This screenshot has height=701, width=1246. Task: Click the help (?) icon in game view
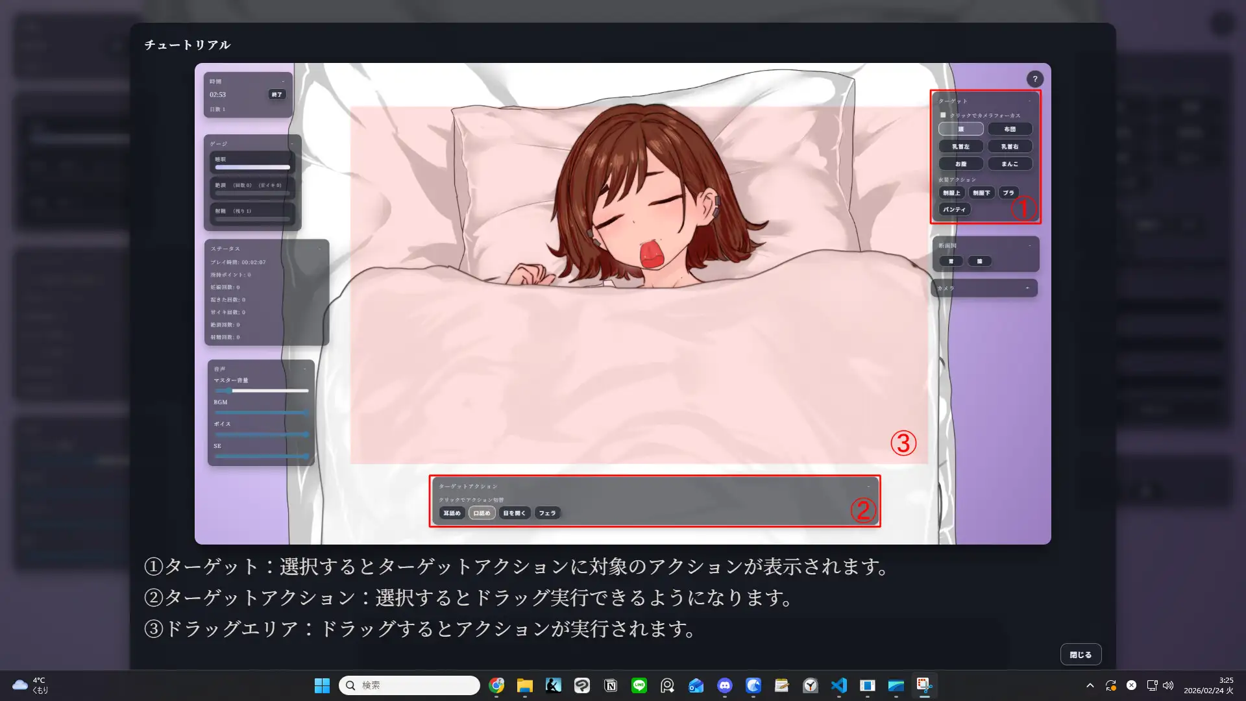click(x=1035, y=79)
